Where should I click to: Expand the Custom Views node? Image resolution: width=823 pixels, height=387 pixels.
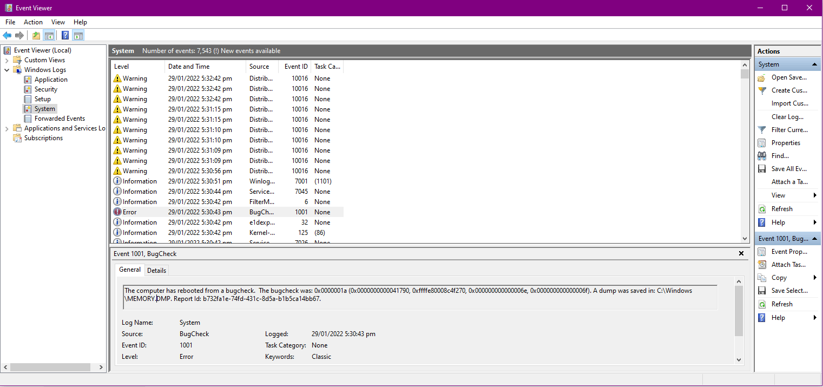7,60
